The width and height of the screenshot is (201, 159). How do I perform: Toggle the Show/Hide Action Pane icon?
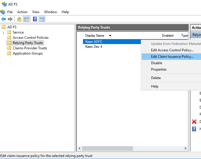(x=42, y=19)
